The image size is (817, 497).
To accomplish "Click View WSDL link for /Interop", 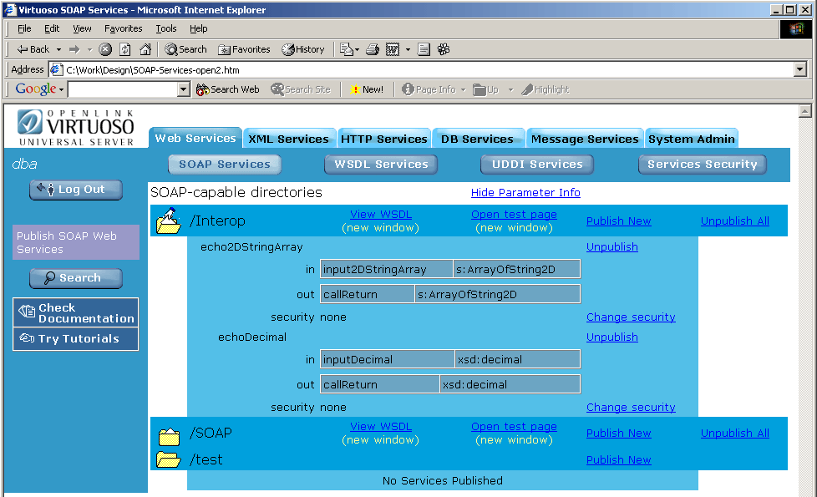I will pos(381,214).
